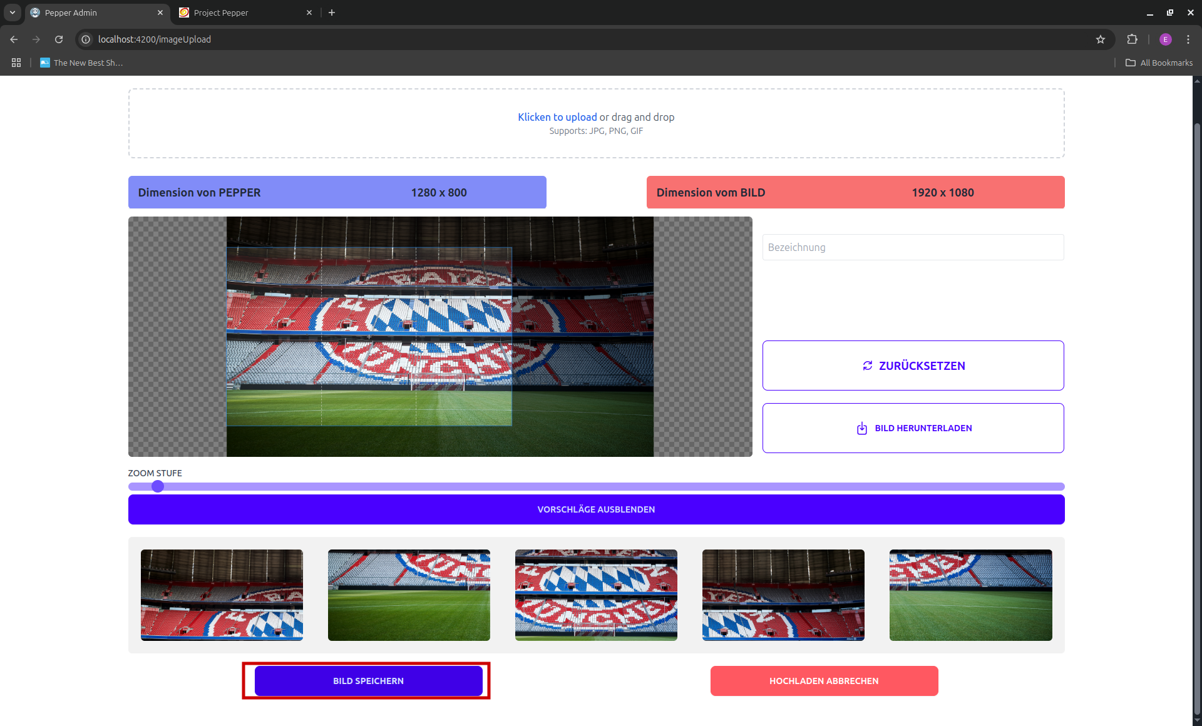Click the 'Supports: JPG, PNG, GIF' text in the upload area
1202x726 pixels.
pos(596,131)
